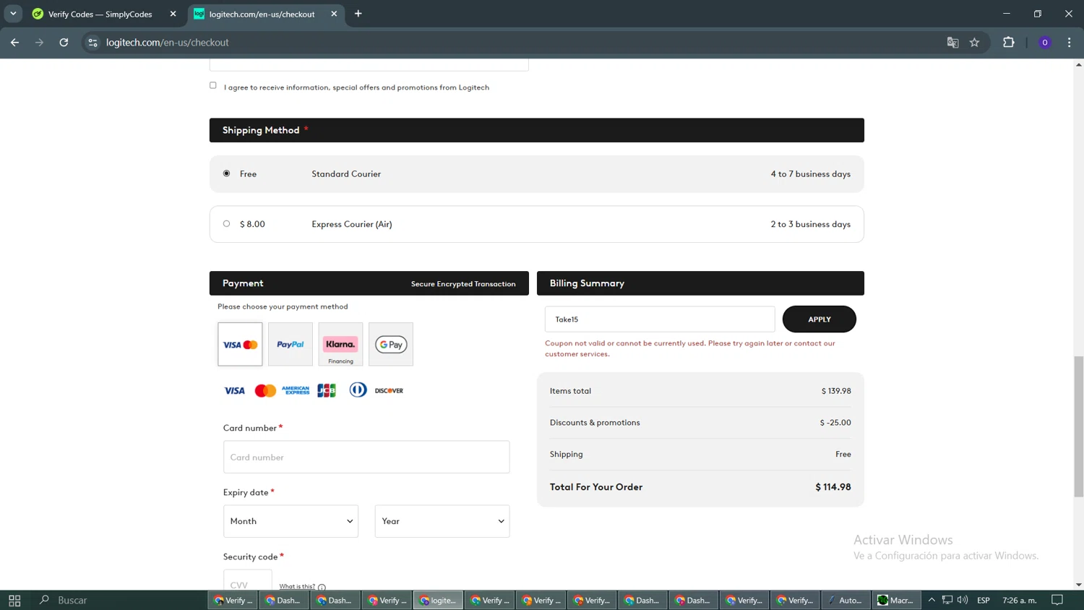The width and height of the screenshot is (1084, 610).
Task: Click the ESP language indicator
Action: 984,600
